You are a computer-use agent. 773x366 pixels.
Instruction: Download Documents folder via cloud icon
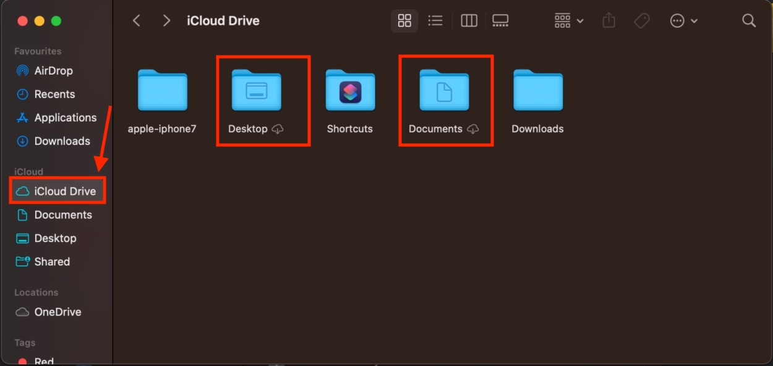click(x=473, y=129)
